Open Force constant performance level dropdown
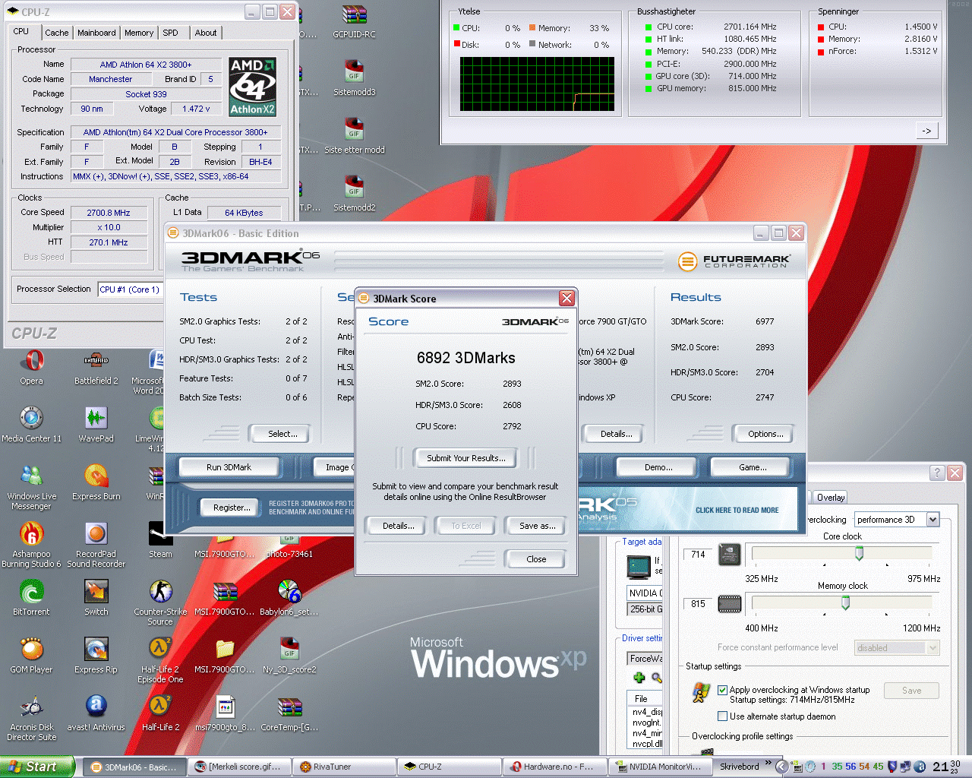The image size is (972, 778). [897, 648]
